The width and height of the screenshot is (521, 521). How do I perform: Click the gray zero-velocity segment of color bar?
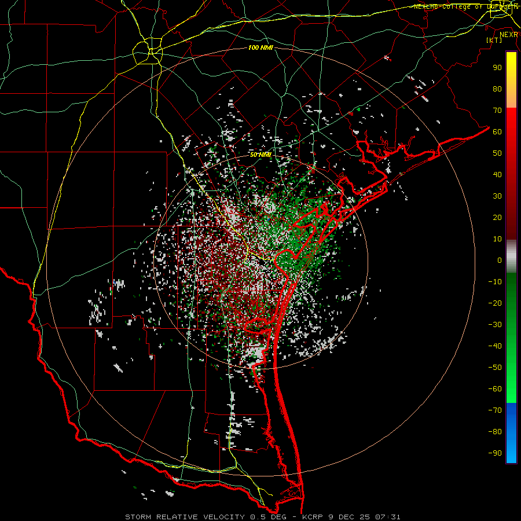click(511, 256)
